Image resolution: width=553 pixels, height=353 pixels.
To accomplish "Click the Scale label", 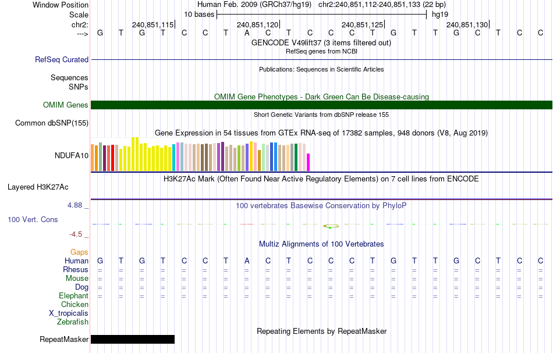I will point(79,15).
